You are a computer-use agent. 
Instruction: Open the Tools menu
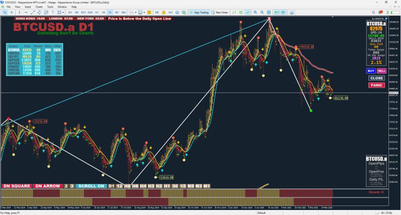click(50, 7)
